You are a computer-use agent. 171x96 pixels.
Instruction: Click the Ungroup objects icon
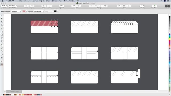coord(32,6)
